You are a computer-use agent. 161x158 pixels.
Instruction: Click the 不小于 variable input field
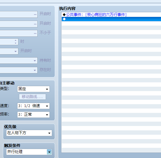tap(19, 33)
